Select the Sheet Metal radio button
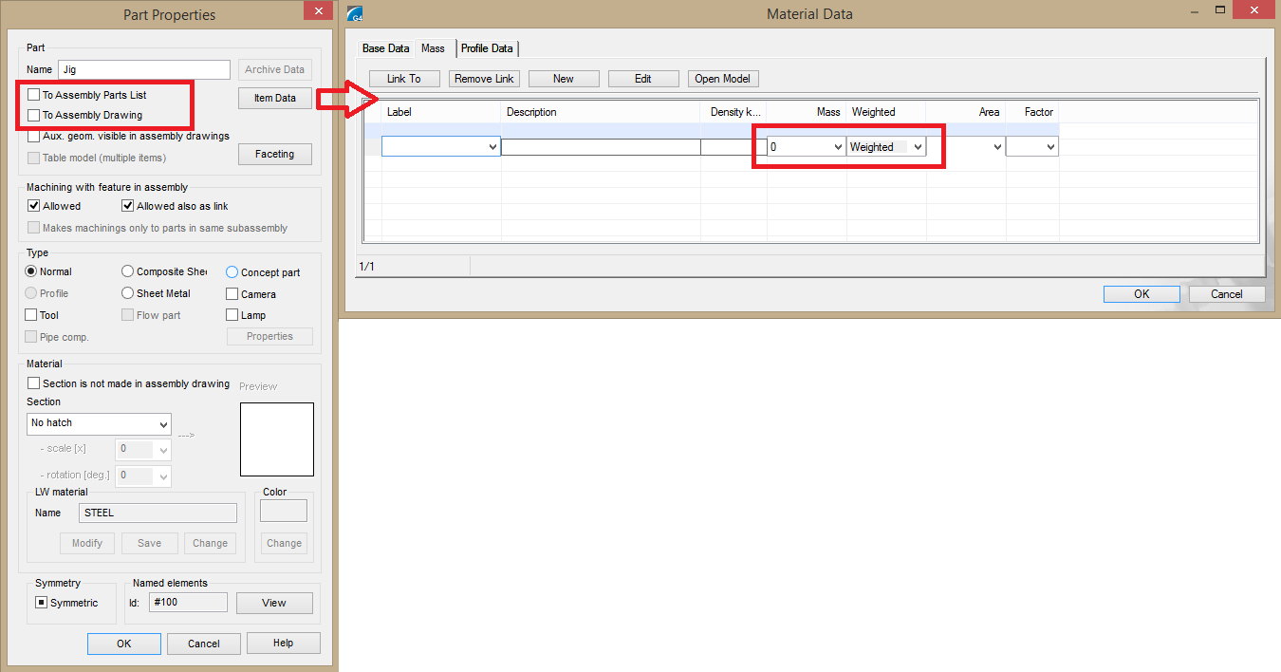The height and width of the screenshot is (672, 1281). pyautogui.click(x=128, y=293)
